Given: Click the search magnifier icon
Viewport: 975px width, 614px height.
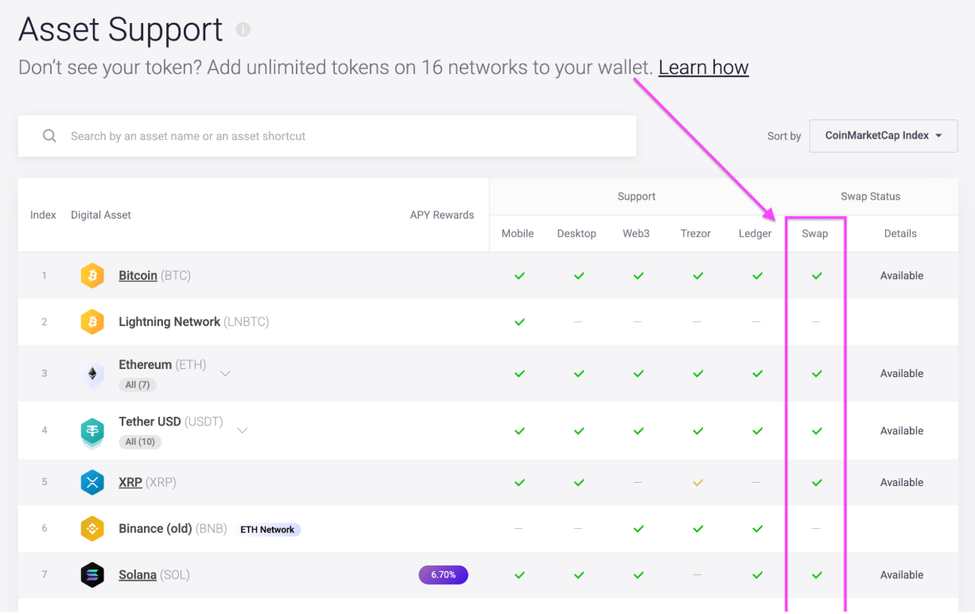Looking at the screenshot, I should click(49, 136).
